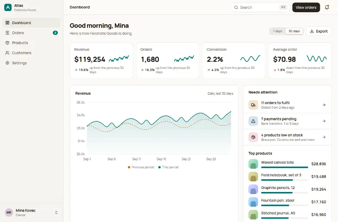Image resolution: width=338 pixels, height=222 pixels.
Task: Click the 1,680 orders value
Action: click(x=150, y=59)
